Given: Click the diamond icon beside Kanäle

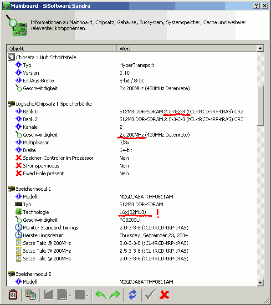Looking at the screenshot, I should click(19, 127).
